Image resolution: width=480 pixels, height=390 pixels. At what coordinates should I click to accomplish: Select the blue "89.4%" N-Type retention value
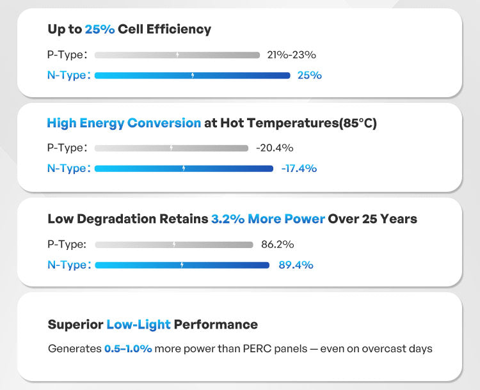tap(296, 265)
